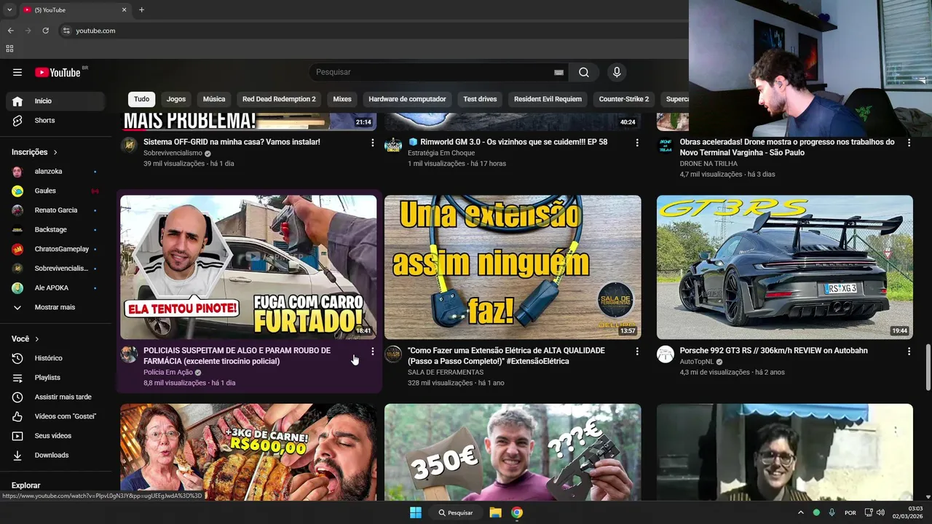The height and width of the screenshot is (524, 932).
Task: Open Histórico in the sidebar
Action: pyautogui.click(x=55, y=358)
